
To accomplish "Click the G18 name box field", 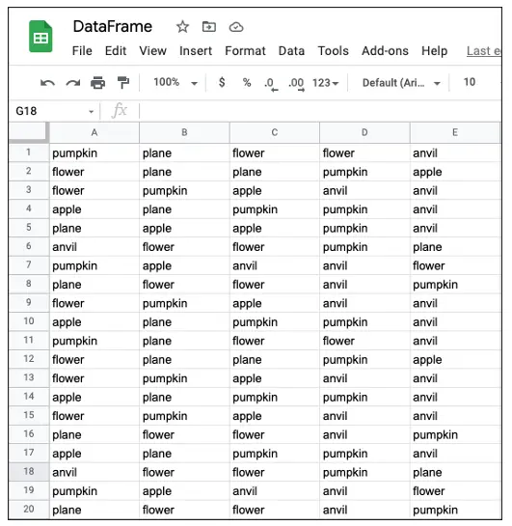I will tap(54, 111).
